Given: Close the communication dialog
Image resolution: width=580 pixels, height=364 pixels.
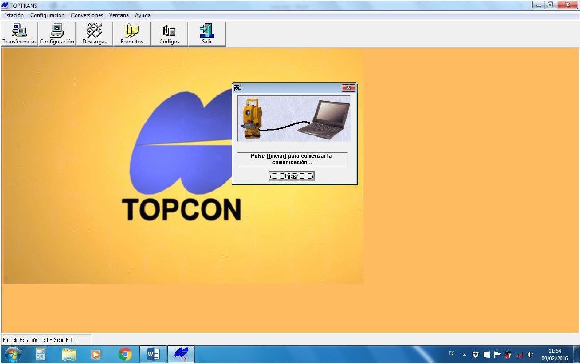Looking at the screenshot, I should (x=348, y=88).
